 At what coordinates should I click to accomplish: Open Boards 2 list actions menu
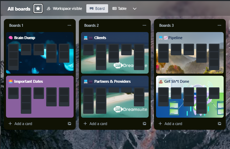(144, 25)
